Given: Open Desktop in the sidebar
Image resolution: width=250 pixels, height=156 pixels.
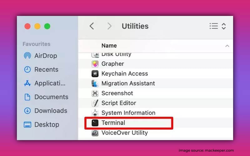Looking at the screenshot, I should tap(47, 124).
